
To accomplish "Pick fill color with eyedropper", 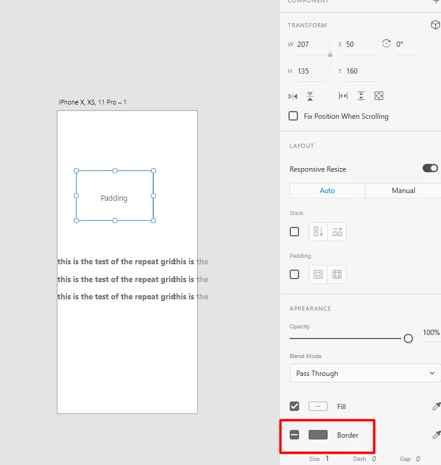I will click(437, 406).
